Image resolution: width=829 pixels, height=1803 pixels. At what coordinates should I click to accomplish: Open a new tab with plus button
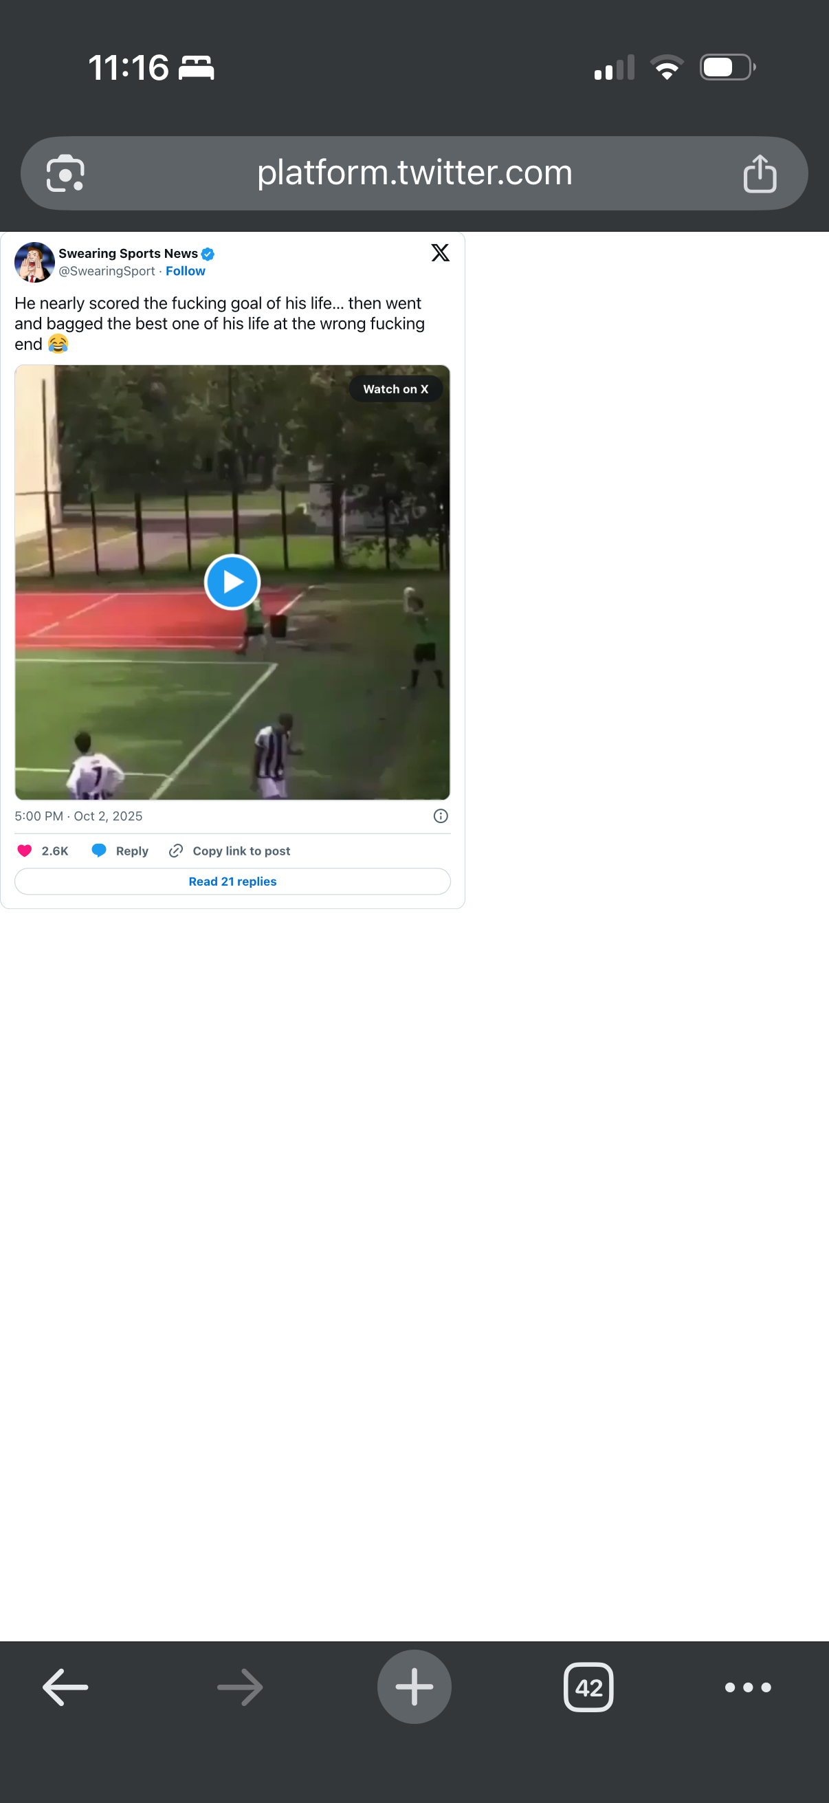coord(414,1687)
